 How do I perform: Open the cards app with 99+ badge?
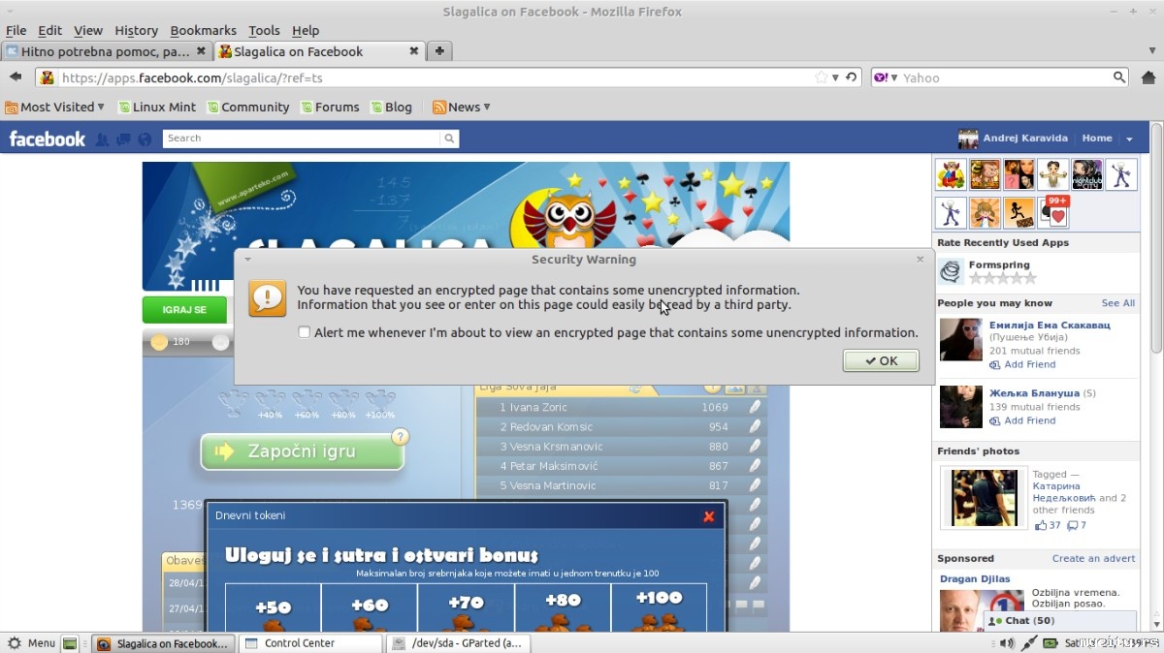pyautogui.click(x=1053, y=211)
